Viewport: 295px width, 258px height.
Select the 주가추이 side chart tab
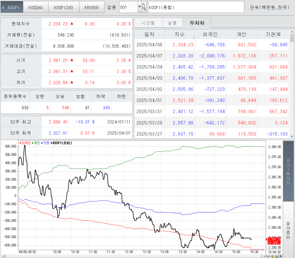288,231
